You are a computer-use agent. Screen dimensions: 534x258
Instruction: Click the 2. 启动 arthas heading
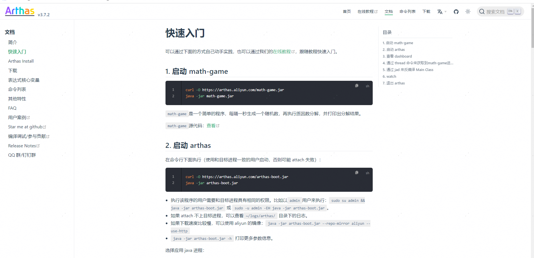coord(188,146)
